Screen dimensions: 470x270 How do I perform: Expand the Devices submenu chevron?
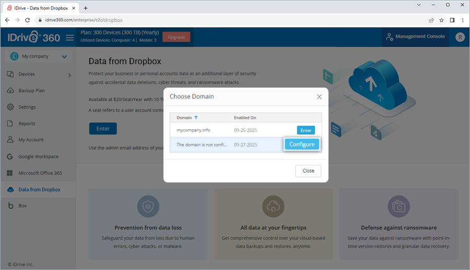point(69,75)
